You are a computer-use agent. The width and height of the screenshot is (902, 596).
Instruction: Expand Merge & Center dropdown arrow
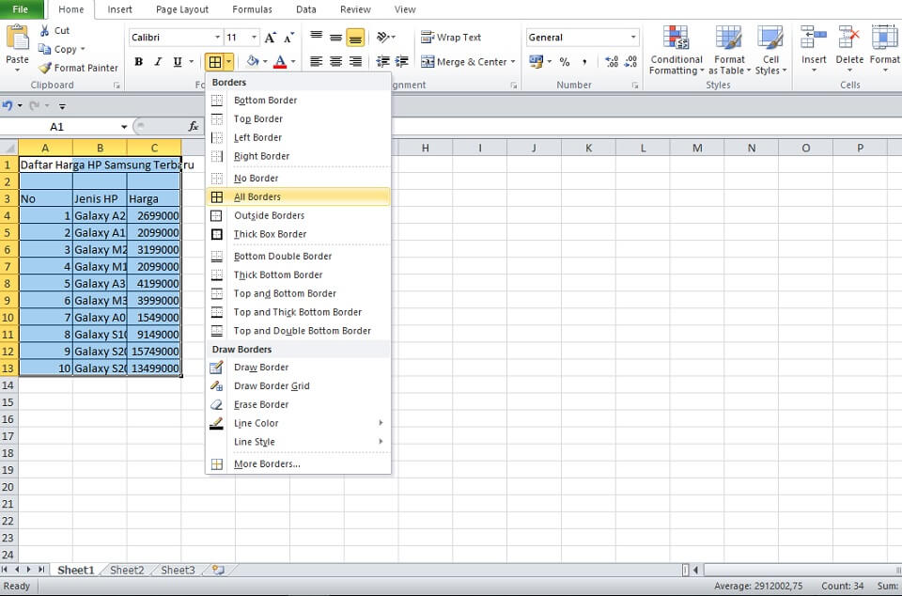pos(513,61)
